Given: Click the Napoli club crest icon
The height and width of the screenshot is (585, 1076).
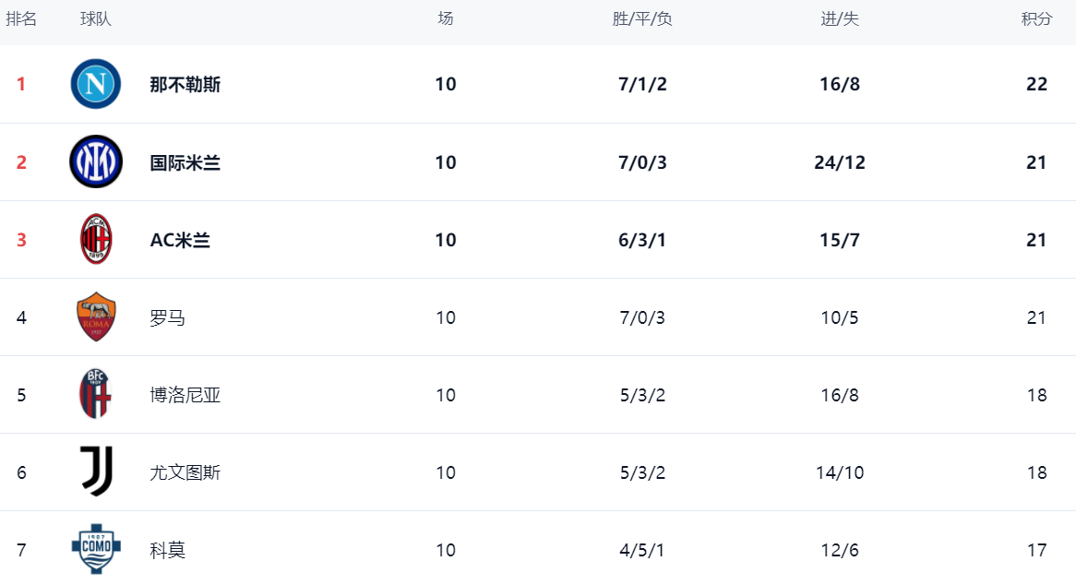Looking at the screenshot, I should 96,84.
